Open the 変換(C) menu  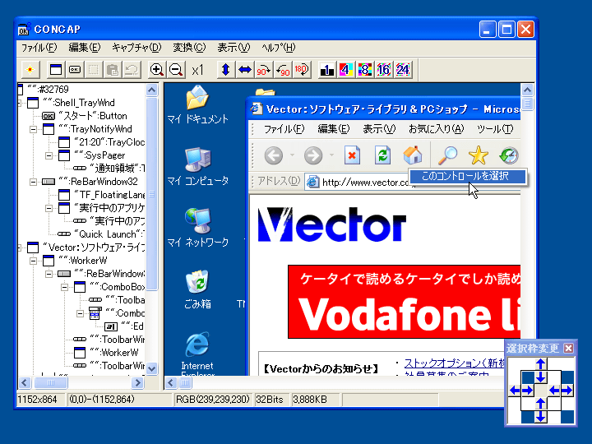(x=189, y=48)
